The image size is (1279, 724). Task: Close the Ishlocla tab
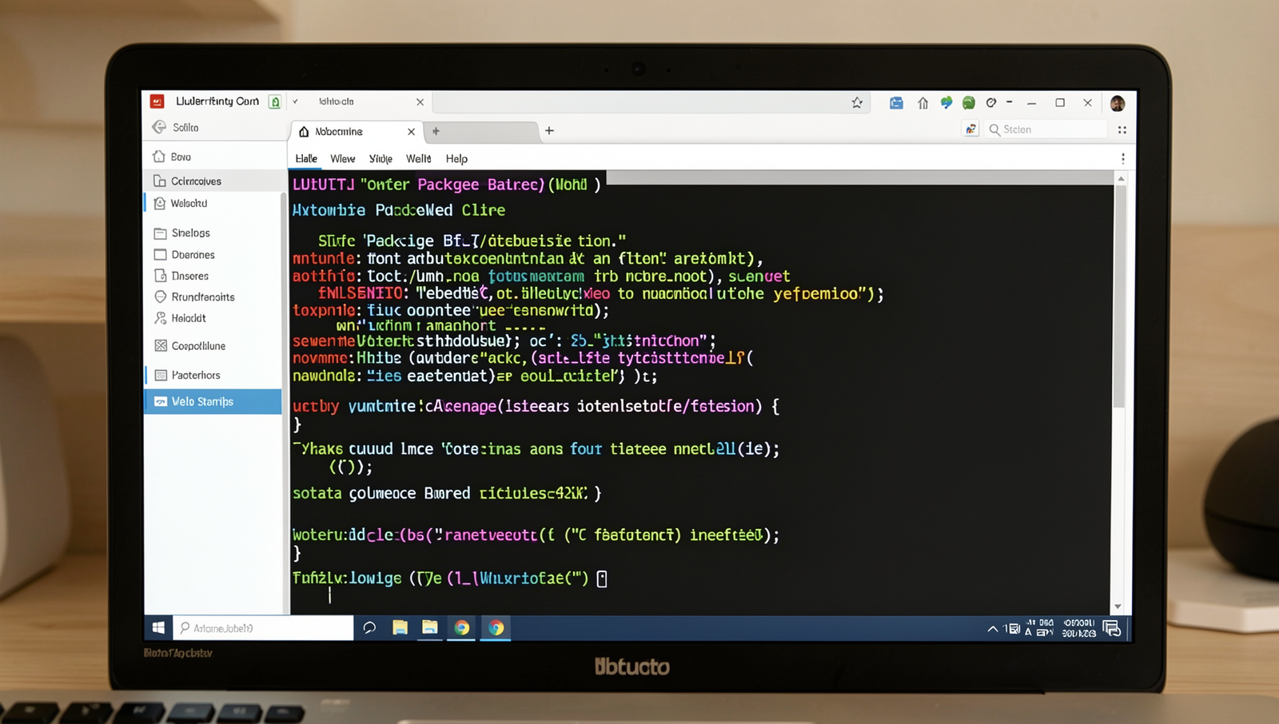point(420,102)
